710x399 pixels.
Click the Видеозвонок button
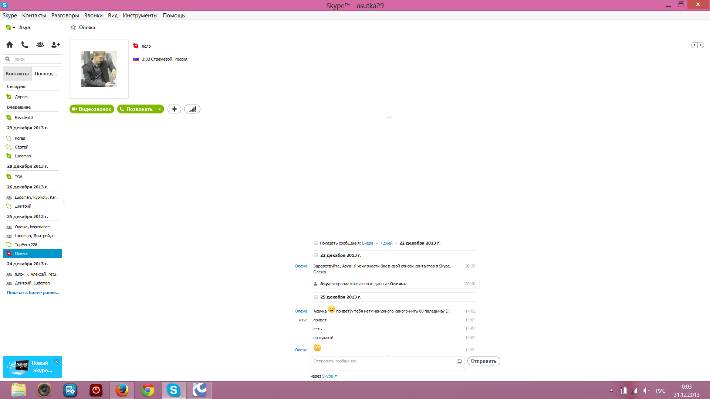click(92, 109)
